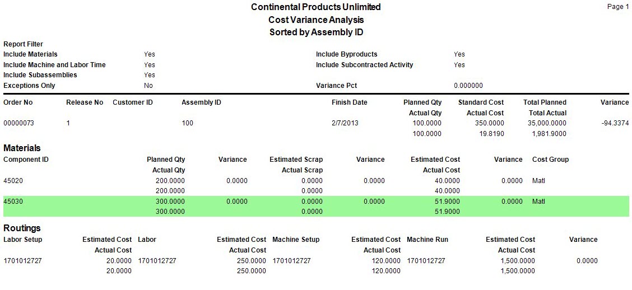Click the Continental Products Unlimited report title
This screenshot has height=290, width=632.
(x=315, y=7)
